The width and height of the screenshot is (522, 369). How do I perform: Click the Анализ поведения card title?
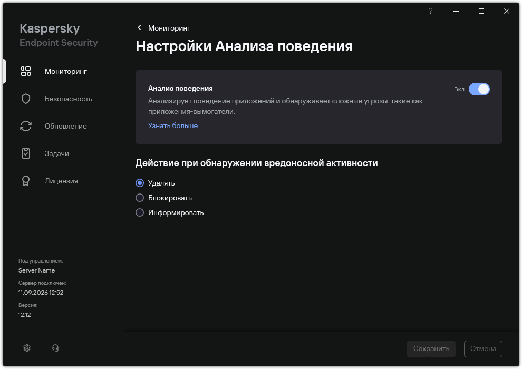click(180, 88)
